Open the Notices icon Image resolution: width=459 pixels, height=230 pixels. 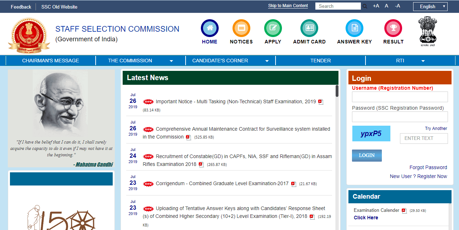(x=241, y=28)
